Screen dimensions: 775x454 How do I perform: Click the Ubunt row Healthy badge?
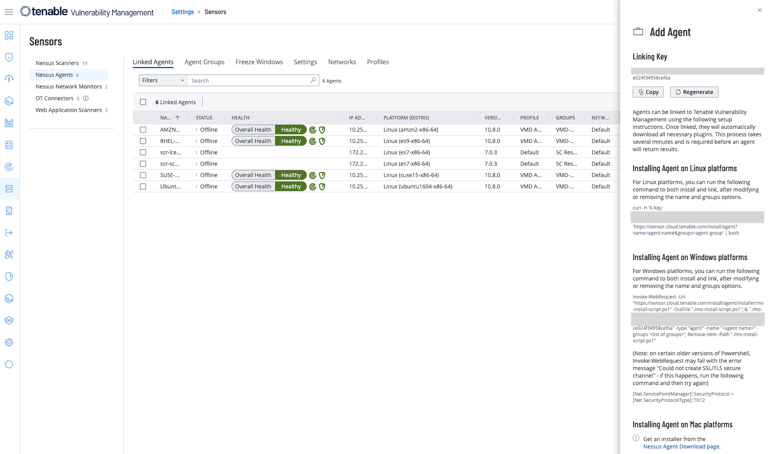click(x=291, y=186)
